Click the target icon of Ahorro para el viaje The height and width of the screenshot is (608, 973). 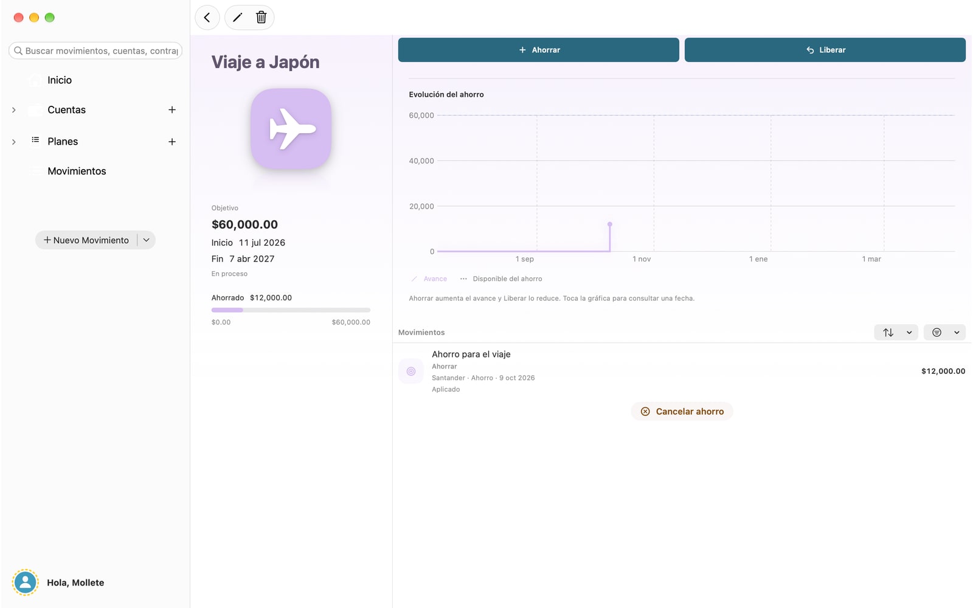pos(411,371)
